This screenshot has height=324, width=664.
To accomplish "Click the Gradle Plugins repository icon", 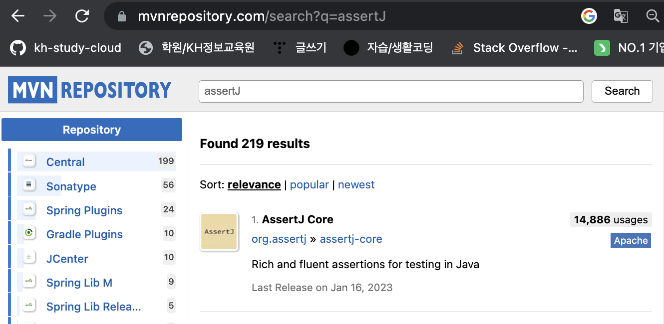I will (29, 233).
